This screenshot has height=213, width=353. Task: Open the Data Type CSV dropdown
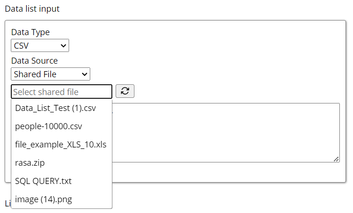click(x=40, y=45)
